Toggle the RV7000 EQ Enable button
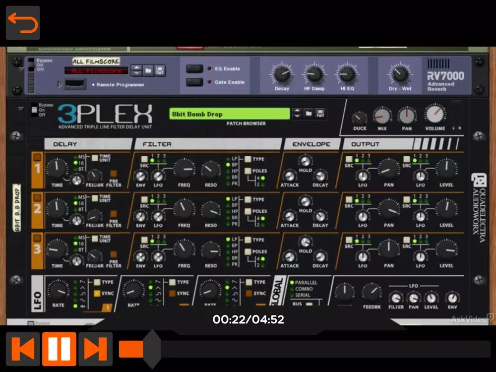 pyautogui.click(x=194, y=68)
